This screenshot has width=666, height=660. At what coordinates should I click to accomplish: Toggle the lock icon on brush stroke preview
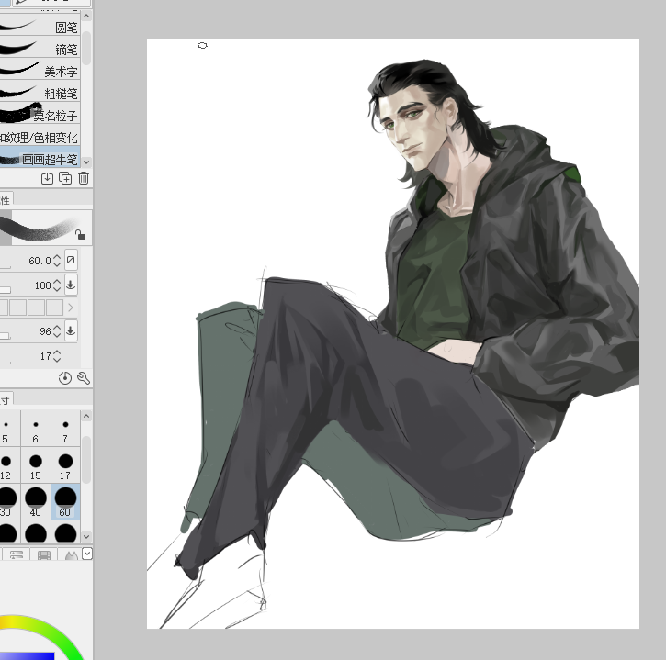(80, 234)
